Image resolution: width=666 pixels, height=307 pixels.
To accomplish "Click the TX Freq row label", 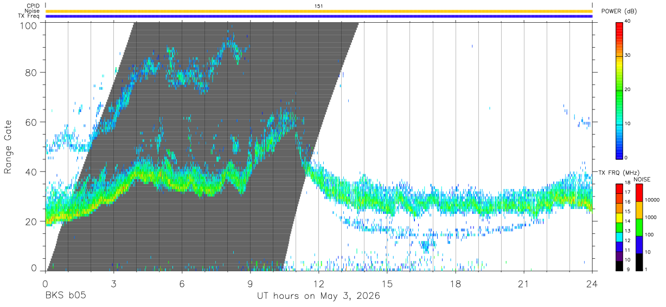I will coord(29,16).
